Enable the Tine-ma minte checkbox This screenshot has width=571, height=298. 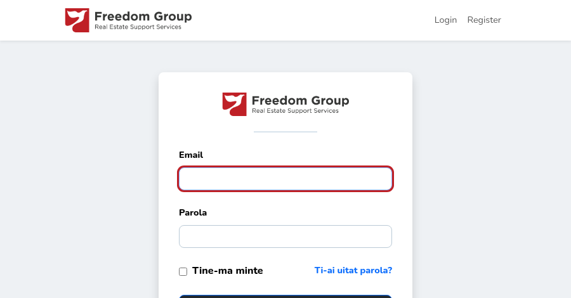point(183,271)
